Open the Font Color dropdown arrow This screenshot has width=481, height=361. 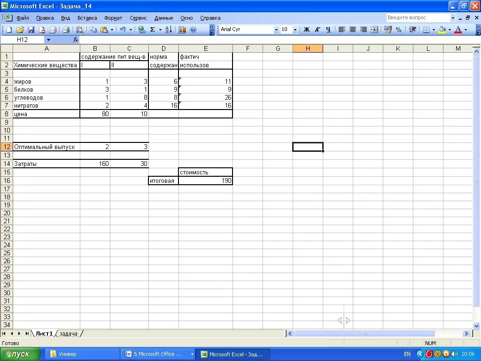coord(465,30)
